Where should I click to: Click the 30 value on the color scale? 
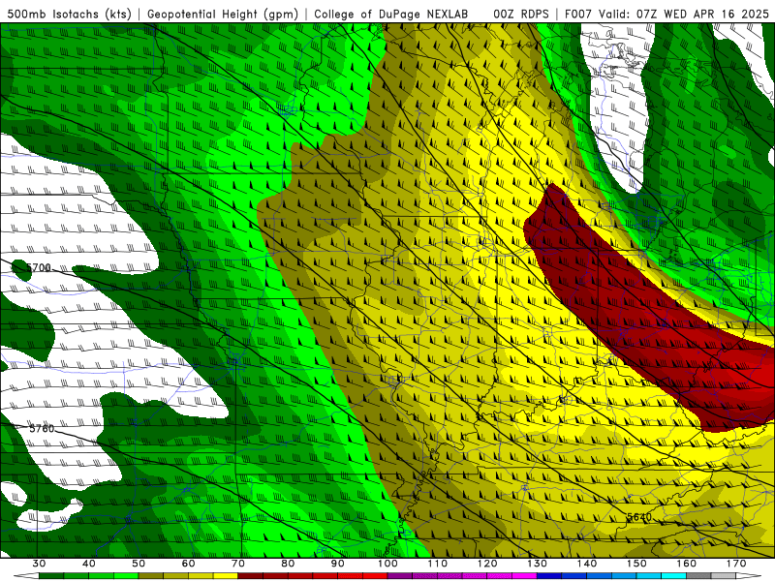pyautogui.click(x=39, y=564)
